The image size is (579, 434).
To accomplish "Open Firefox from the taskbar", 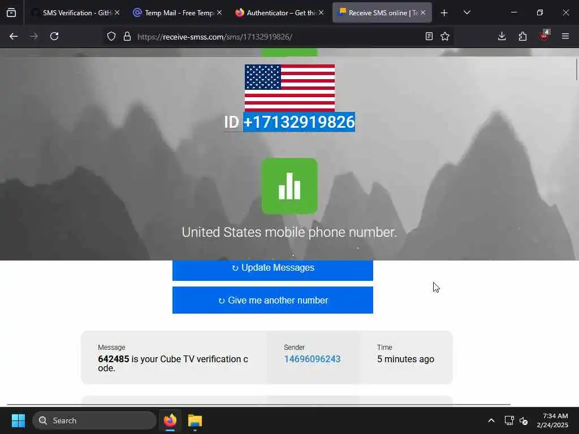I will coord(170,420).
